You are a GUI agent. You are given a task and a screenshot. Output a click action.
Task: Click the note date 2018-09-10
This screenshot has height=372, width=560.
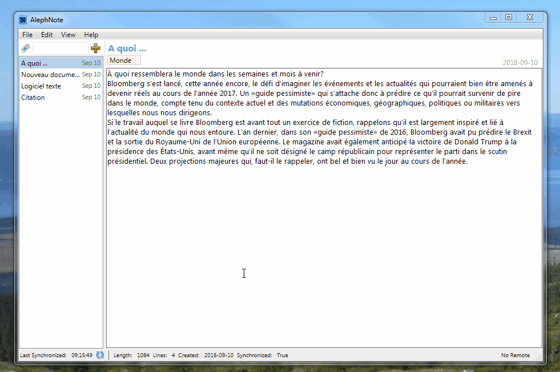[x=520, y=63]
